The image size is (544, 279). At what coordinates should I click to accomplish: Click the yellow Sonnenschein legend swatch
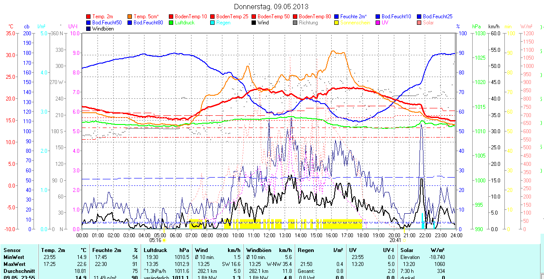point(337,23)
